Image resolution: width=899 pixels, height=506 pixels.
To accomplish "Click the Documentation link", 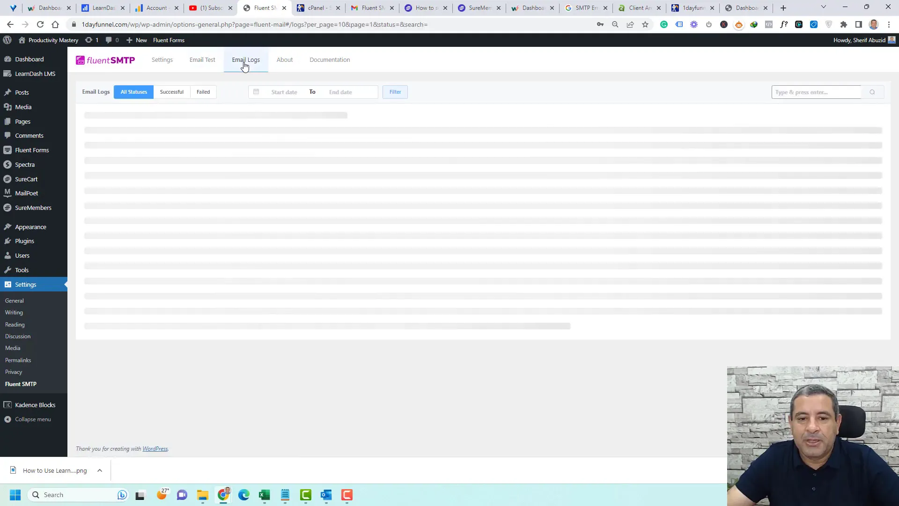I will [x=330, y=60].
